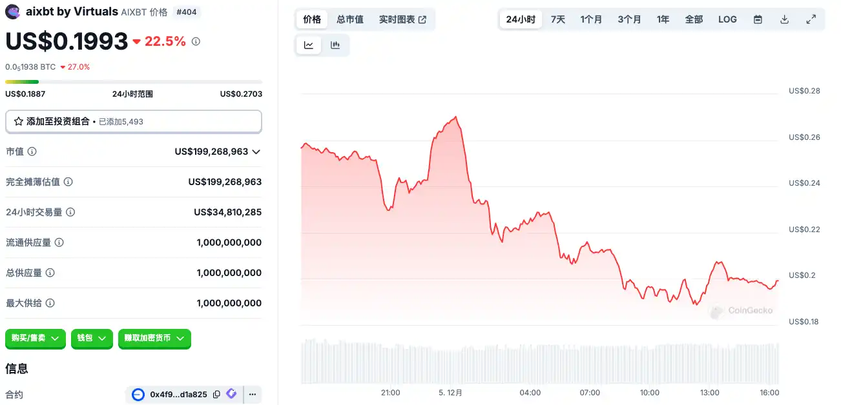Open the calendar date range picker
Image resolution: width=841 pixels, height=405 pixels.
point(758,19)
